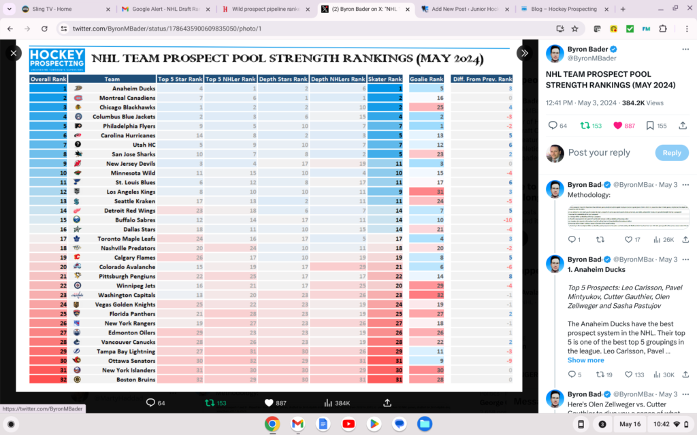Open more menu on Methodology tweet
The image size is (697, 435).
click(685, 185)
